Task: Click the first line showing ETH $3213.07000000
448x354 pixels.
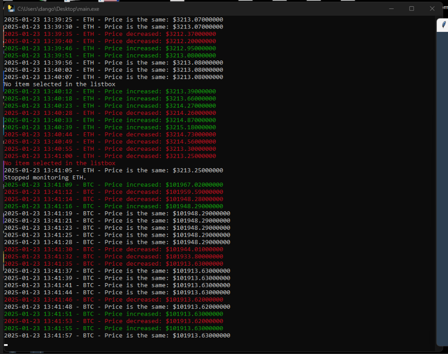Action: [114, 20]
